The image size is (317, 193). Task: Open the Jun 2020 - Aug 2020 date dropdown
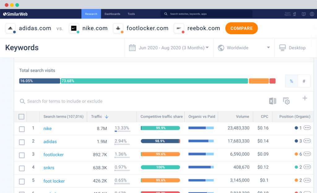(169, 48)
